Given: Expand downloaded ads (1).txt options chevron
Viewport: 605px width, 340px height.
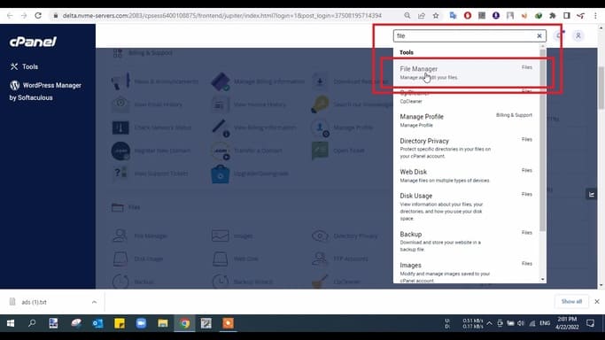Looking at the screenshot, I should tap(94, 302).
